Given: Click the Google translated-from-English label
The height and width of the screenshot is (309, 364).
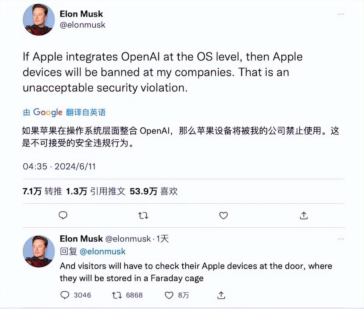Looking at the screenshot, I should pos(64,112).
